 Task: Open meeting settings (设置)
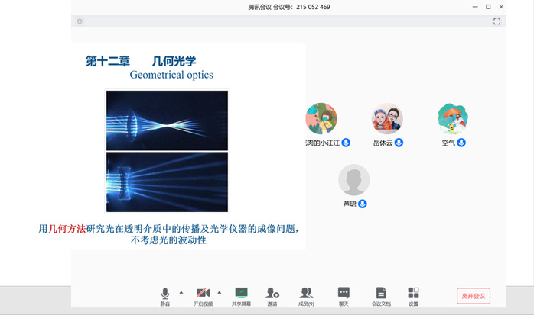tap(413, 297)
